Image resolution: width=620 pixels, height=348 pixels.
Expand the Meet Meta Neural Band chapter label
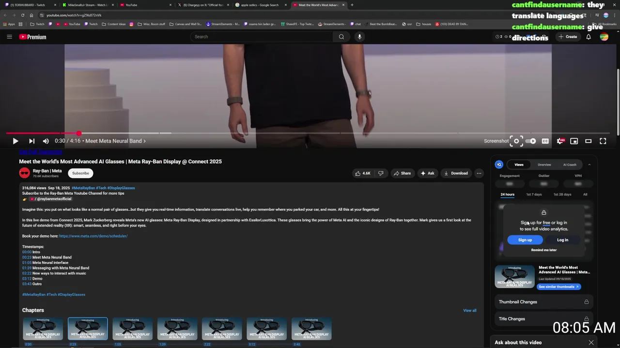pyautogui.click(x=116, y=141)
